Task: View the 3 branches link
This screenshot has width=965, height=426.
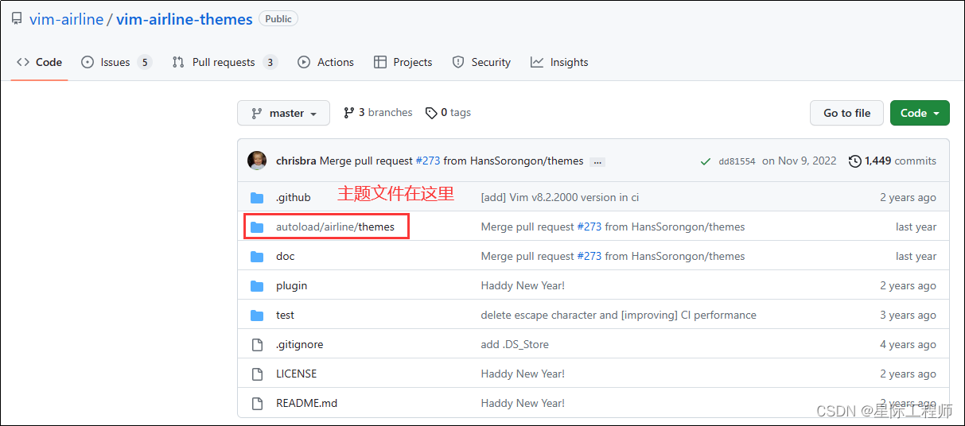Action: tap(378, 113)
